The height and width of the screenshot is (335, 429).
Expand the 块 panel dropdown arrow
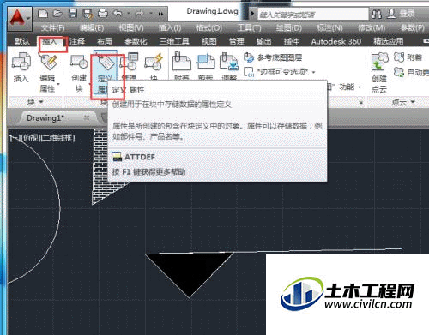point(41,102)
